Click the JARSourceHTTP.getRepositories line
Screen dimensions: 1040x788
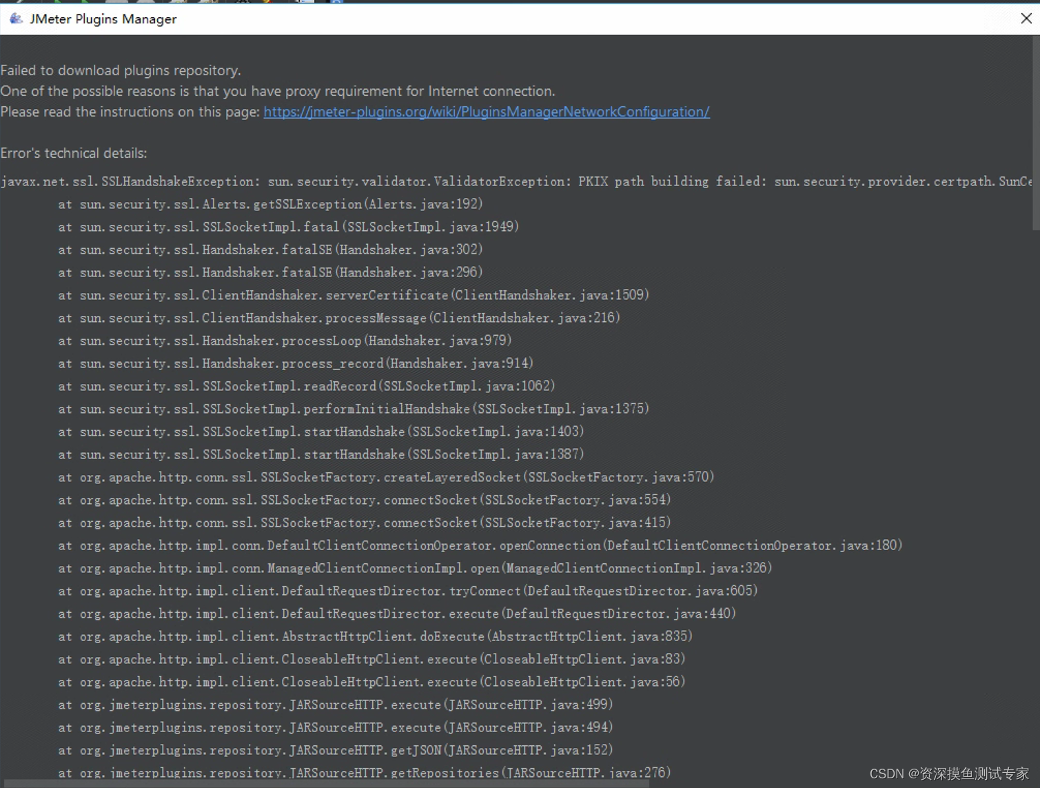coord(365,773)
